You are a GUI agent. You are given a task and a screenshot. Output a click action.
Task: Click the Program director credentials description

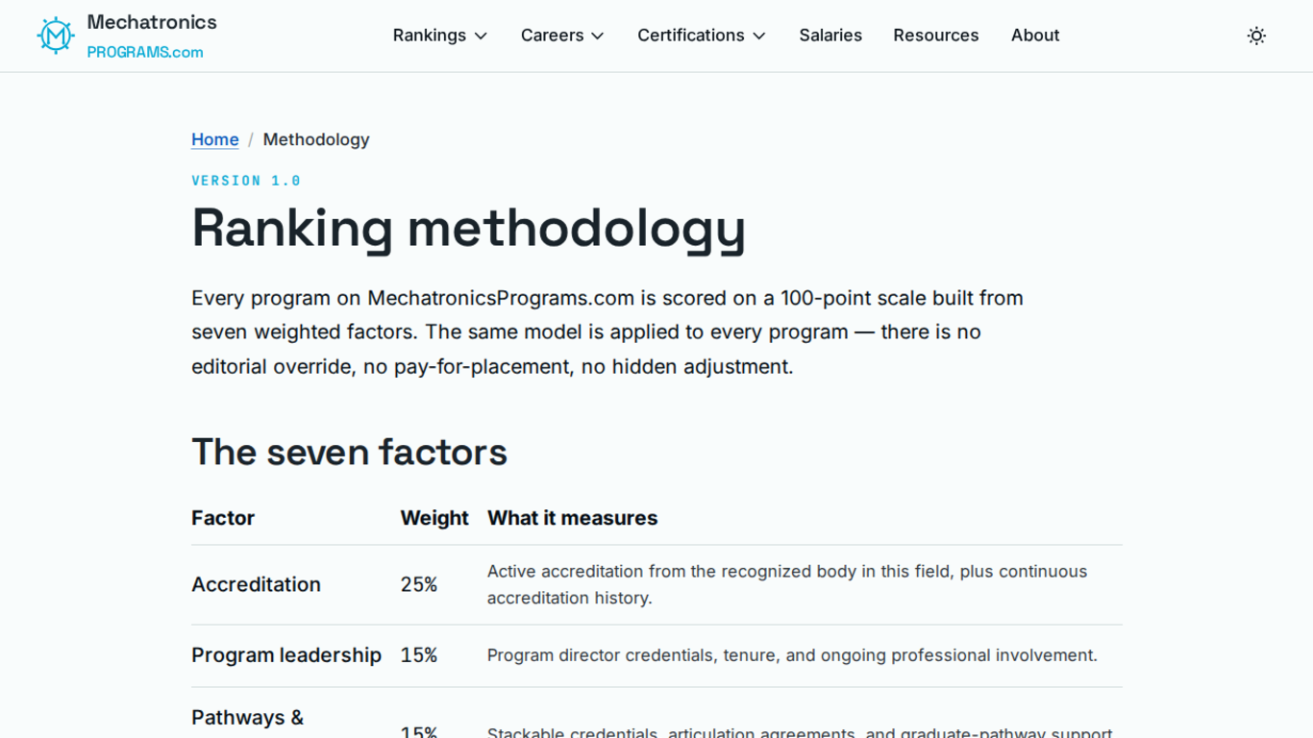tap(792, 655)
